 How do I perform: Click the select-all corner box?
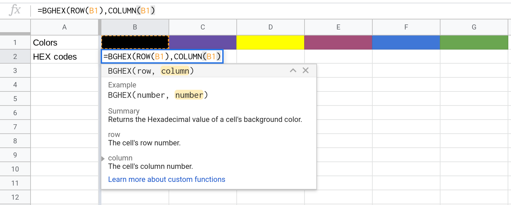[x=15, y=26]
